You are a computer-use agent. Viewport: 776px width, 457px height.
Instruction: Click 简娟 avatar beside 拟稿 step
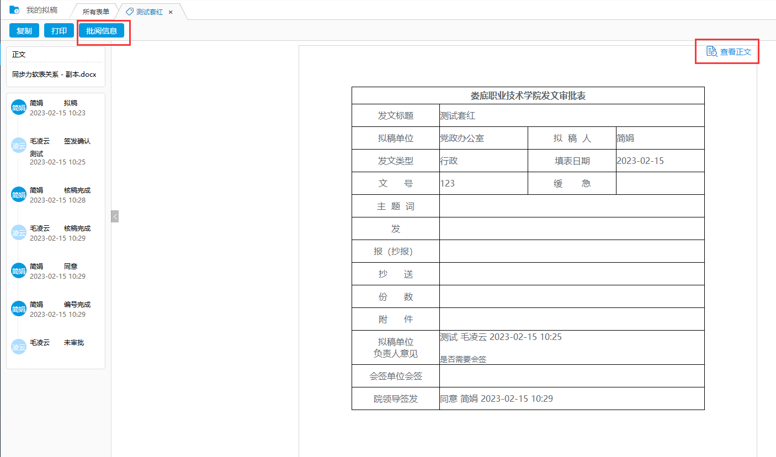[x=19, y=108]
